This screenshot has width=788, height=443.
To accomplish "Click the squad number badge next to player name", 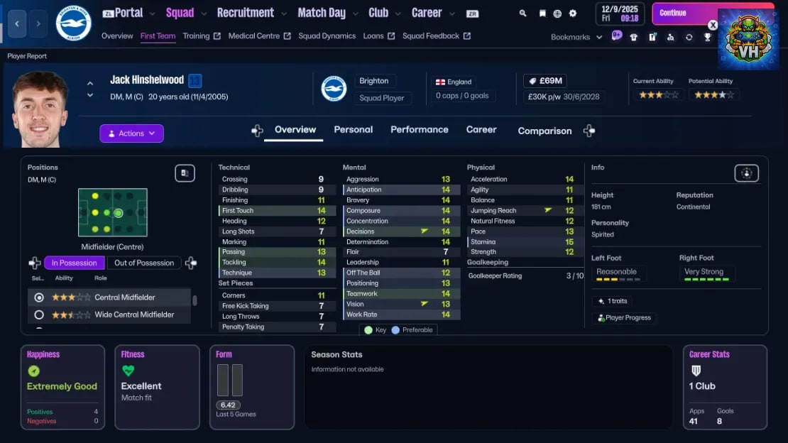I will coord(195,80).
